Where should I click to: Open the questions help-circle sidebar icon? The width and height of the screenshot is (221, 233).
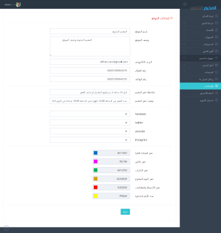217,93
